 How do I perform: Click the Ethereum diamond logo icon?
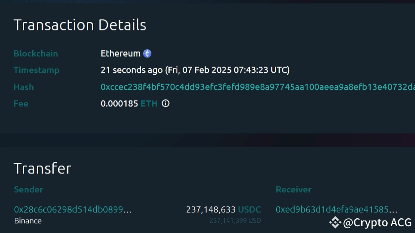coord(147,54)
